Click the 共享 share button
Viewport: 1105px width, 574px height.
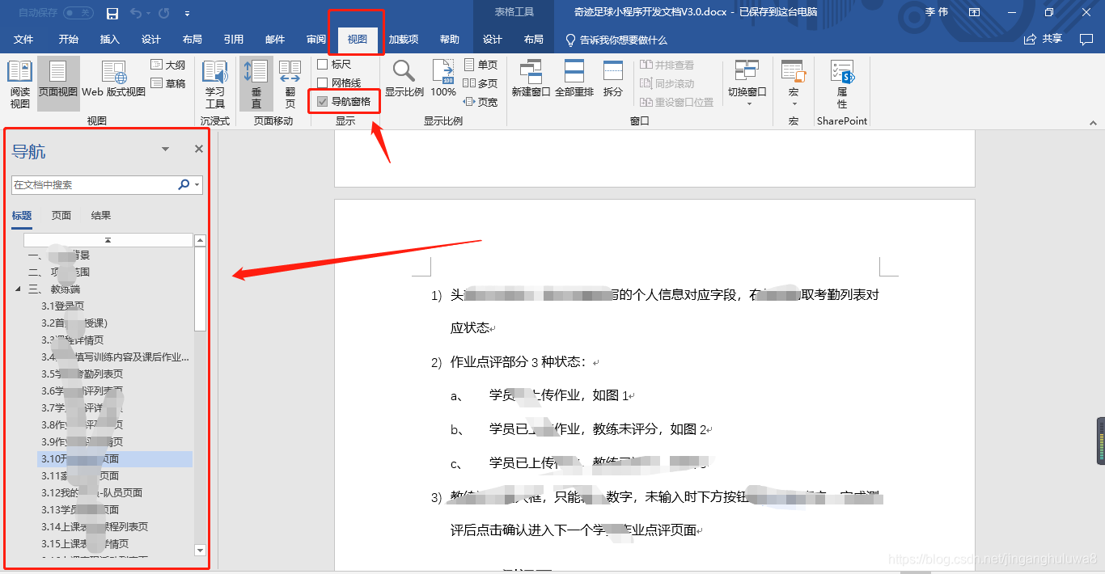click(x=1044, y=39)
